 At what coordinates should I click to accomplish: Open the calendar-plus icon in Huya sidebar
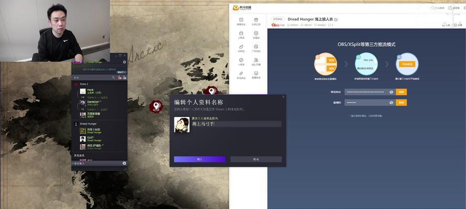[x=256, y=33]
